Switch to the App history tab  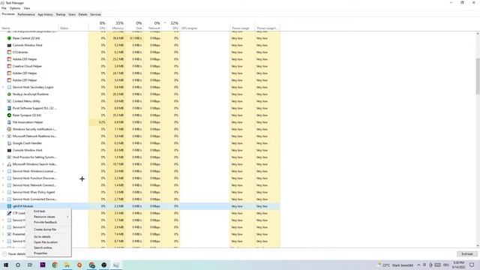pyautogui.click(x=45, y=14)
